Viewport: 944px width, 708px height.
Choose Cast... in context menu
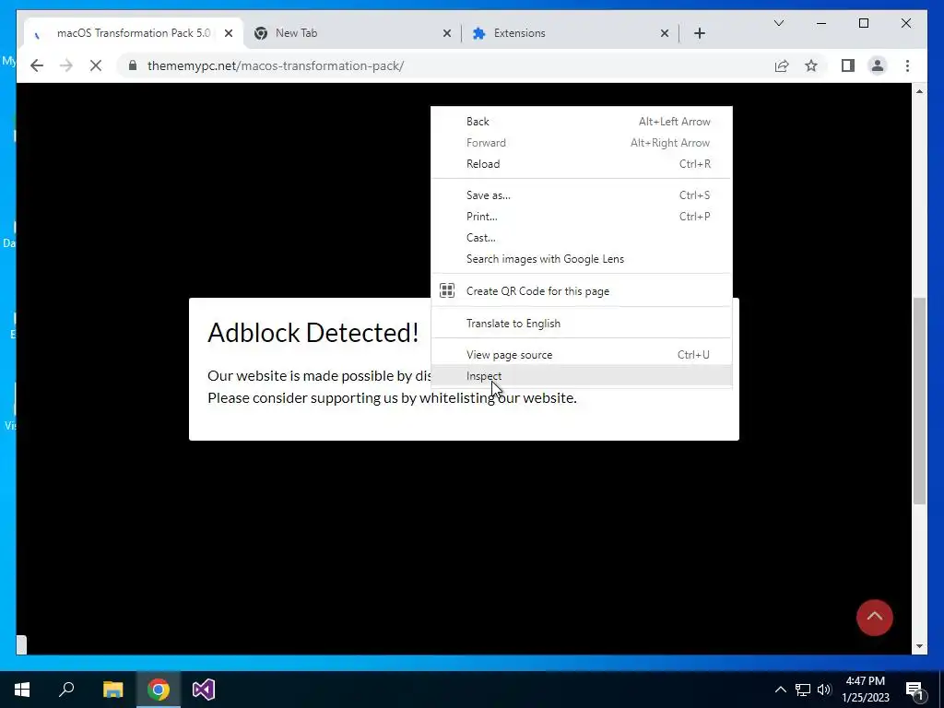click(582, 237)
